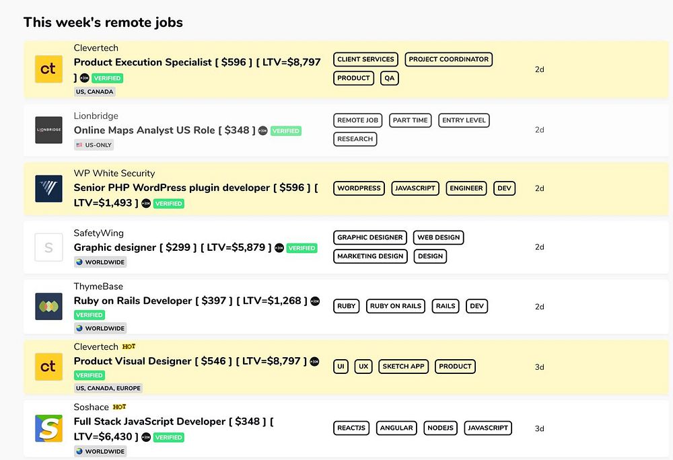The width and height of the screenshot is (673, 460).
Task: Click the VERIFIED badge on Senior PHP WordPress developer
Action: tap(169, 204)
